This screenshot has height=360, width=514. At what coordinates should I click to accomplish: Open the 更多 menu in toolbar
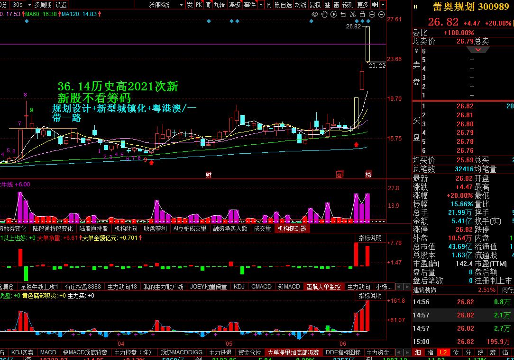click(x=363, y=5)
